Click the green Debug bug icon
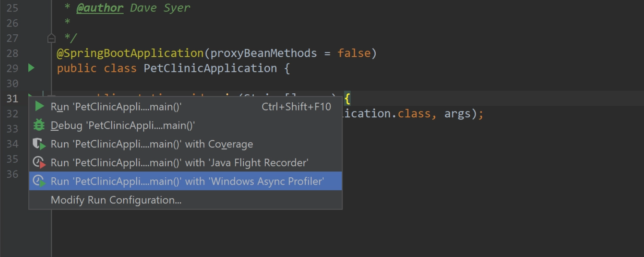 pos(39,125)
